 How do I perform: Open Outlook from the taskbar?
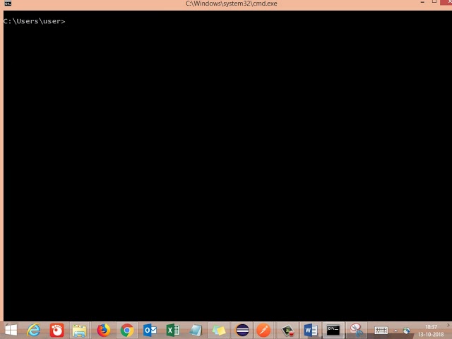tap(150, 330)
